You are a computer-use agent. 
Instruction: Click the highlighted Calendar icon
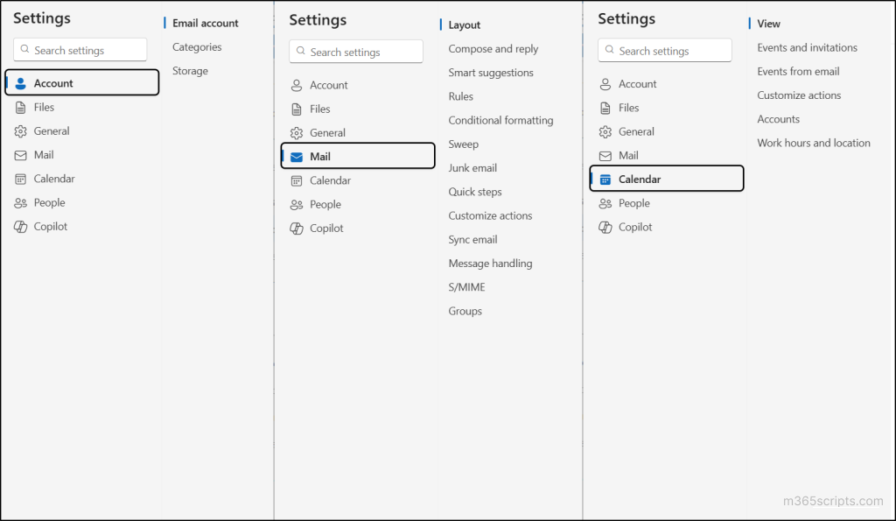(x=606, y=178)
